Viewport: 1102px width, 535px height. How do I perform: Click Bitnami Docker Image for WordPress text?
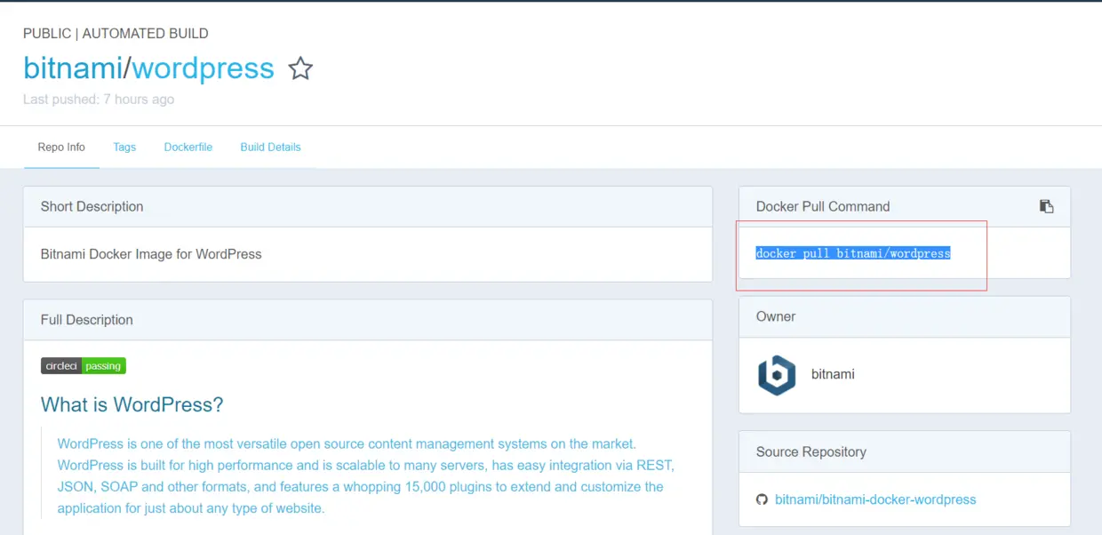click(x=151, y=254)
